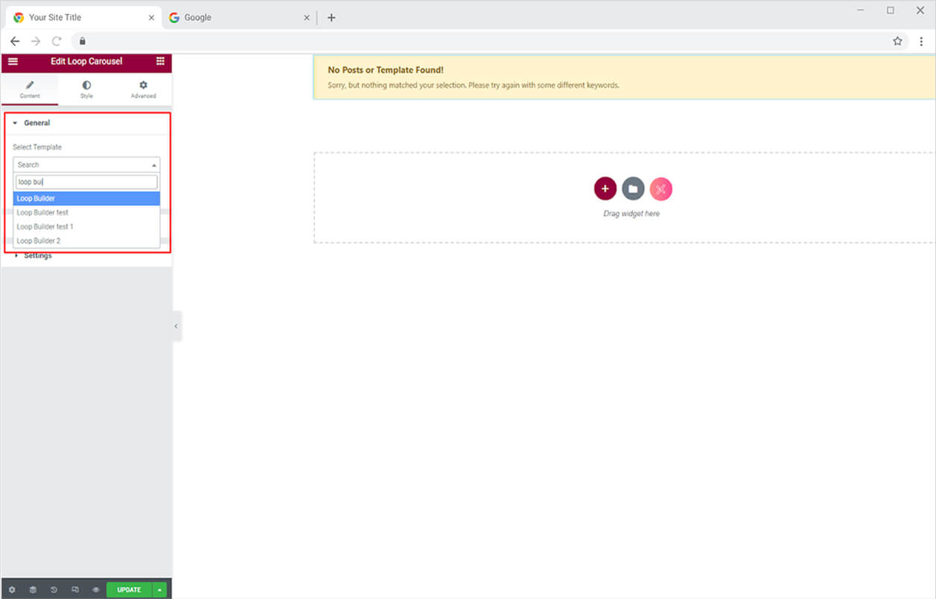Click the add template folder button
The image size is (936, 599).
pyautogui.click(x=632, y=189)
